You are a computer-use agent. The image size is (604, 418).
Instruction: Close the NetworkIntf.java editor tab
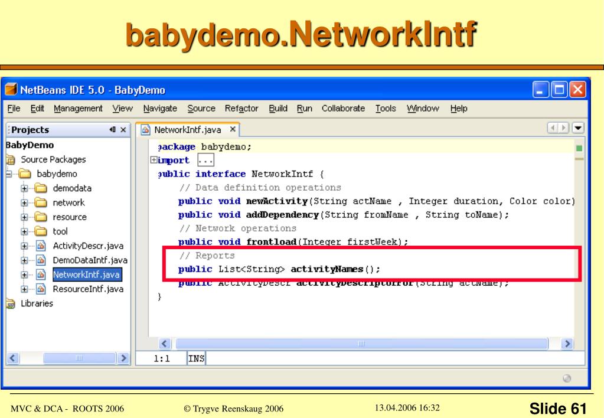[233, 129]
